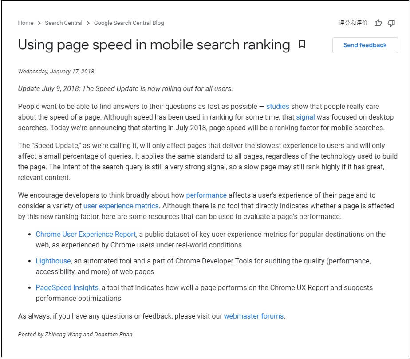Open the PageSpeed Insights link
The width and height of the screenshot is (410, 359).
click(x=67, y=287)
